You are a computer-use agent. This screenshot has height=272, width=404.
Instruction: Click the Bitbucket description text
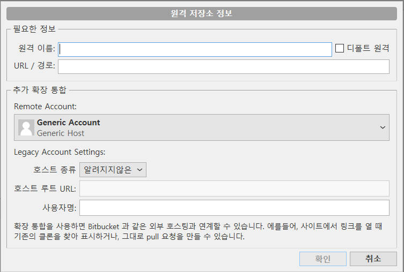(x=198, y=231)
